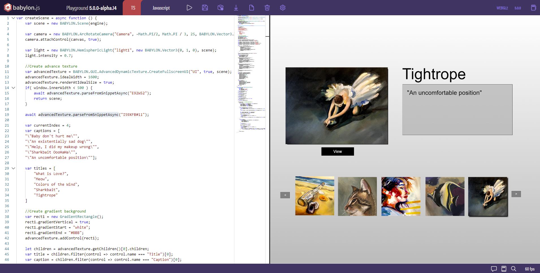Click the "Colors of the Wind" string
The image size is (540, 273).
click(55, 185)
